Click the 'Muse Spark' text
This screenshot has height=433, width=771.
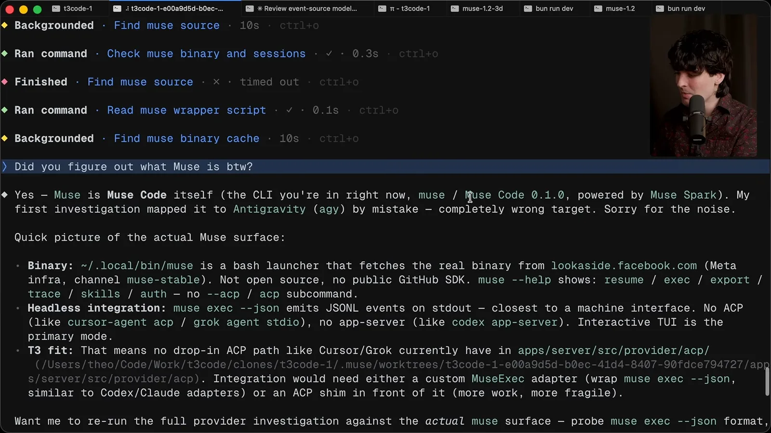pyautogui.click(x=684, y=195)
